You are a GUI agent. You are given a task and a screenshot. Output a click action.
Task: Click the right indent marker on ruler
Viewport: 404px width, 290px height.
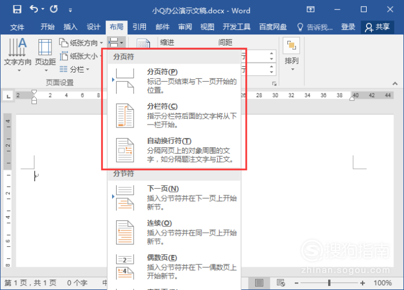[x=352, y=98]
